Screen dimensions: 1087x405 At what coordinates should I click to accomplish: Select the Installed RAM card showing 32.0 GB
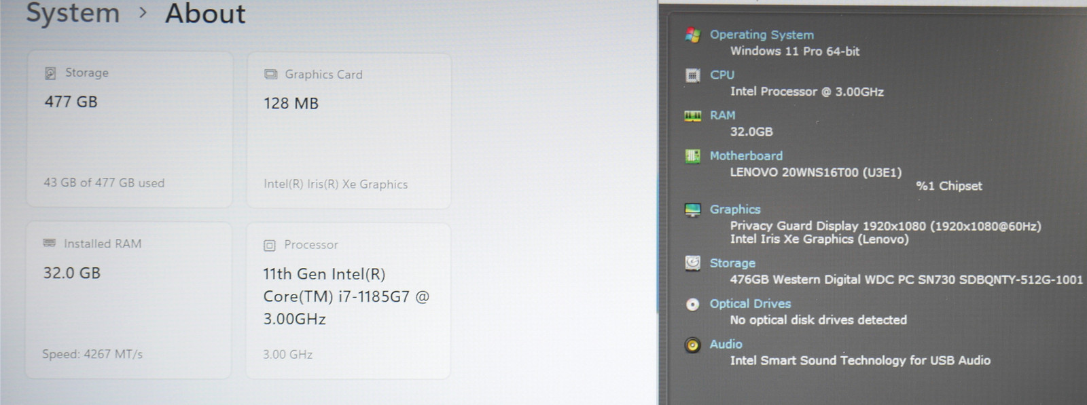tap(128, 301)
